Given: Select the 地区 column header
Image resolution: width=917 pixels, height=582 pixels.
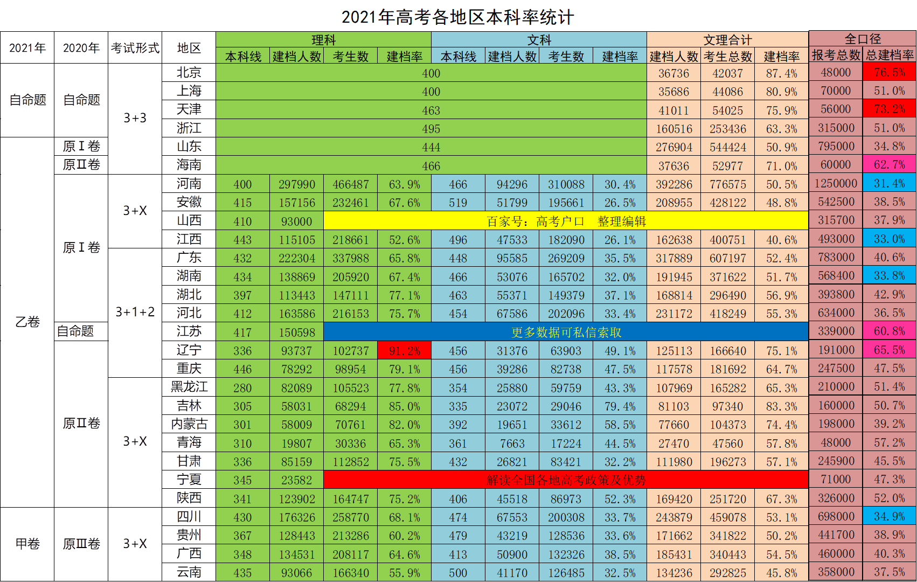Looking at the screenshot, I should point(189,48).
